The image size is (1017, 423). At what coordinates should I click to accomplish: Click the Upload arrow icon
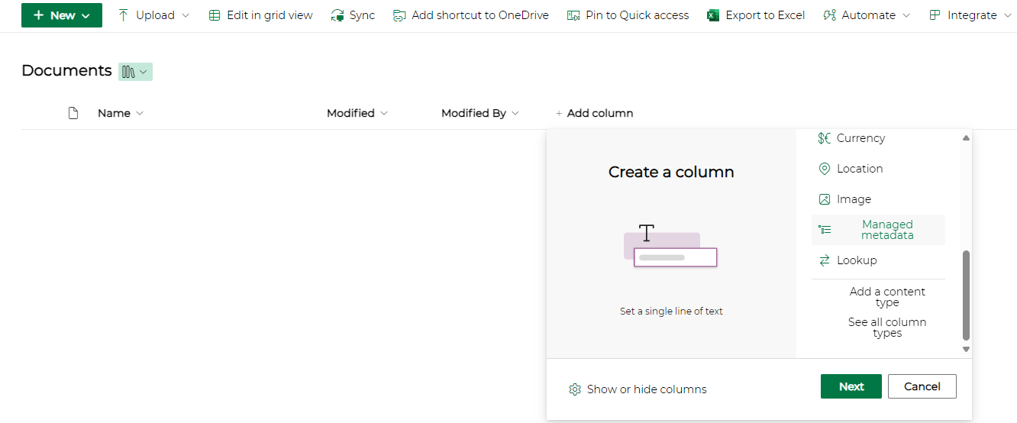click(x=124, y=15)
